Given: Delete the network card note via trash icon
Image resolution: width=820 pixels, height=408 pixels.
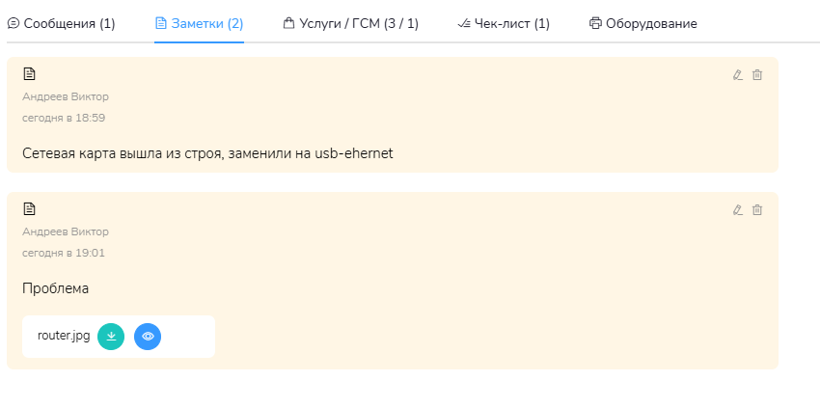Looking at the screenshot, I should pyautogui.click(x=757, y=75).
